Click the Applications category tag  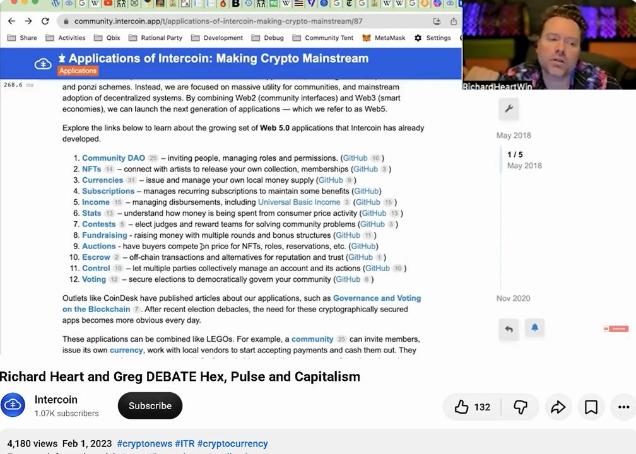[x=78, y=71]
